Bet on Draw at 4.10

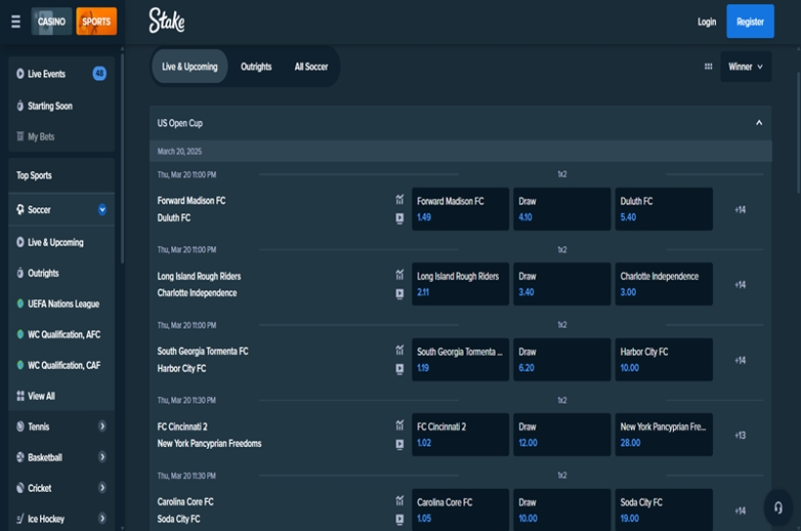pyautogui.click(x=562, y=209)
